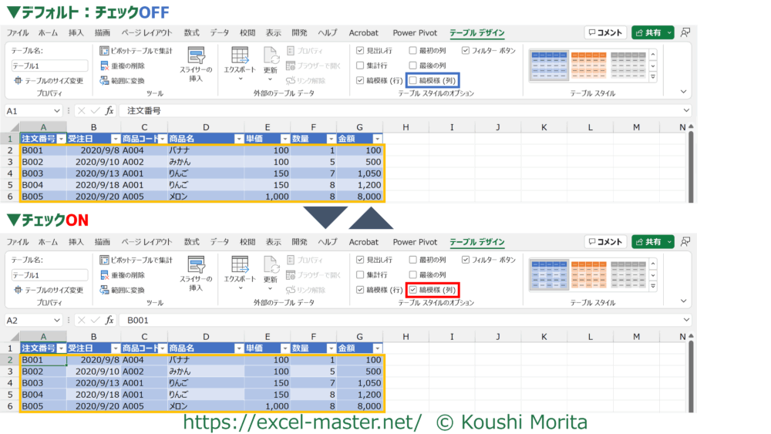Switch to 数式 tab in the チェックON ribbon
771x434 pixels.
191,242
